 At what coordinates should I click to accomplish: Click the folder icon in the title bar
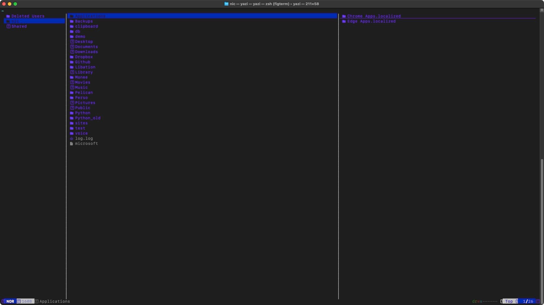tap(226, 4)
